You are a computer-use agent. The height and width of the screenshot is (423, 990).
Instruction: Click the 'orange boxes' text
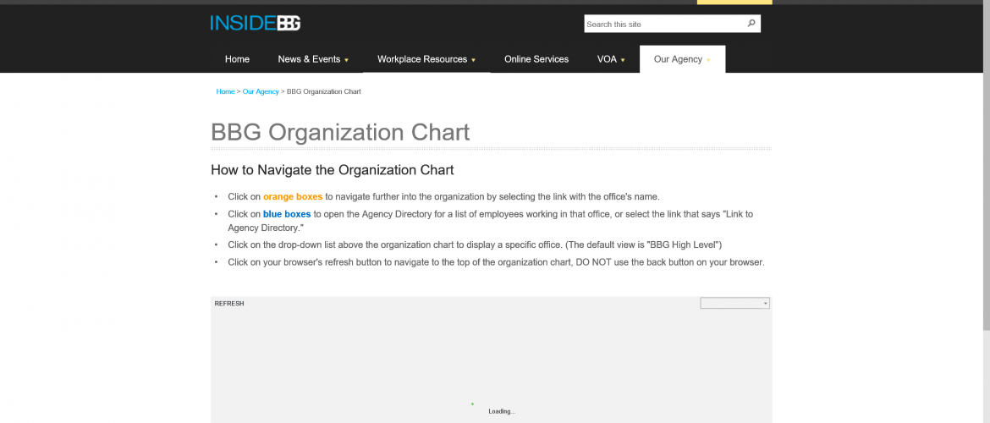pos(293,196)
